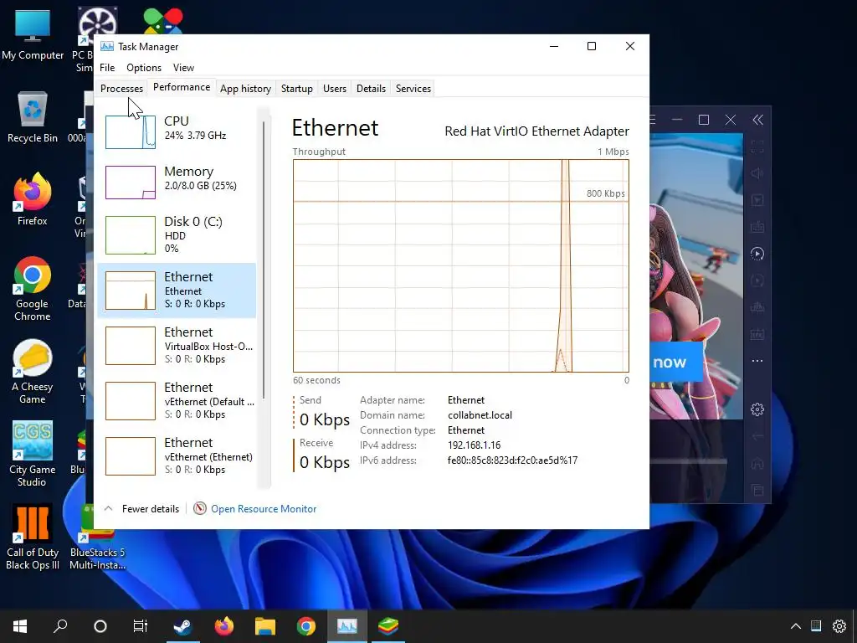Click the settings gear in system tray

pos(839,626)
